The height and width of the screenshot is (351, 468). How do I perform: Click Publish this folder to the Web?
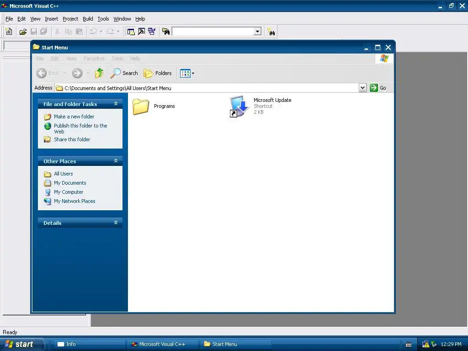(x=80, y=128)
